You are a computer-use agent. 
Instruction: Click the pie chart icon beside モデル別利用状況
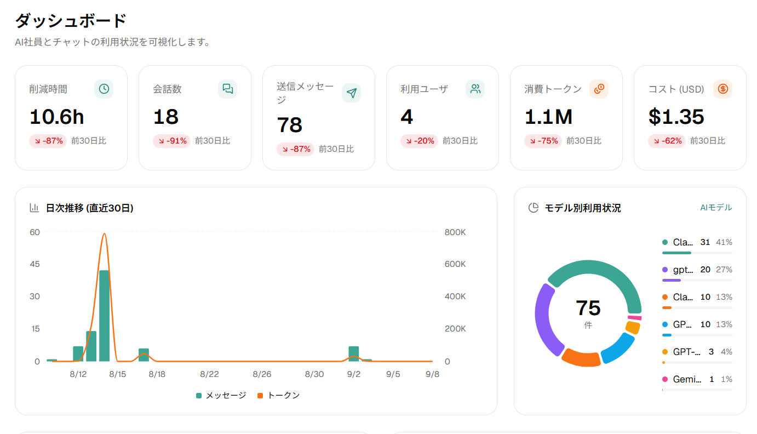(533, 208)
